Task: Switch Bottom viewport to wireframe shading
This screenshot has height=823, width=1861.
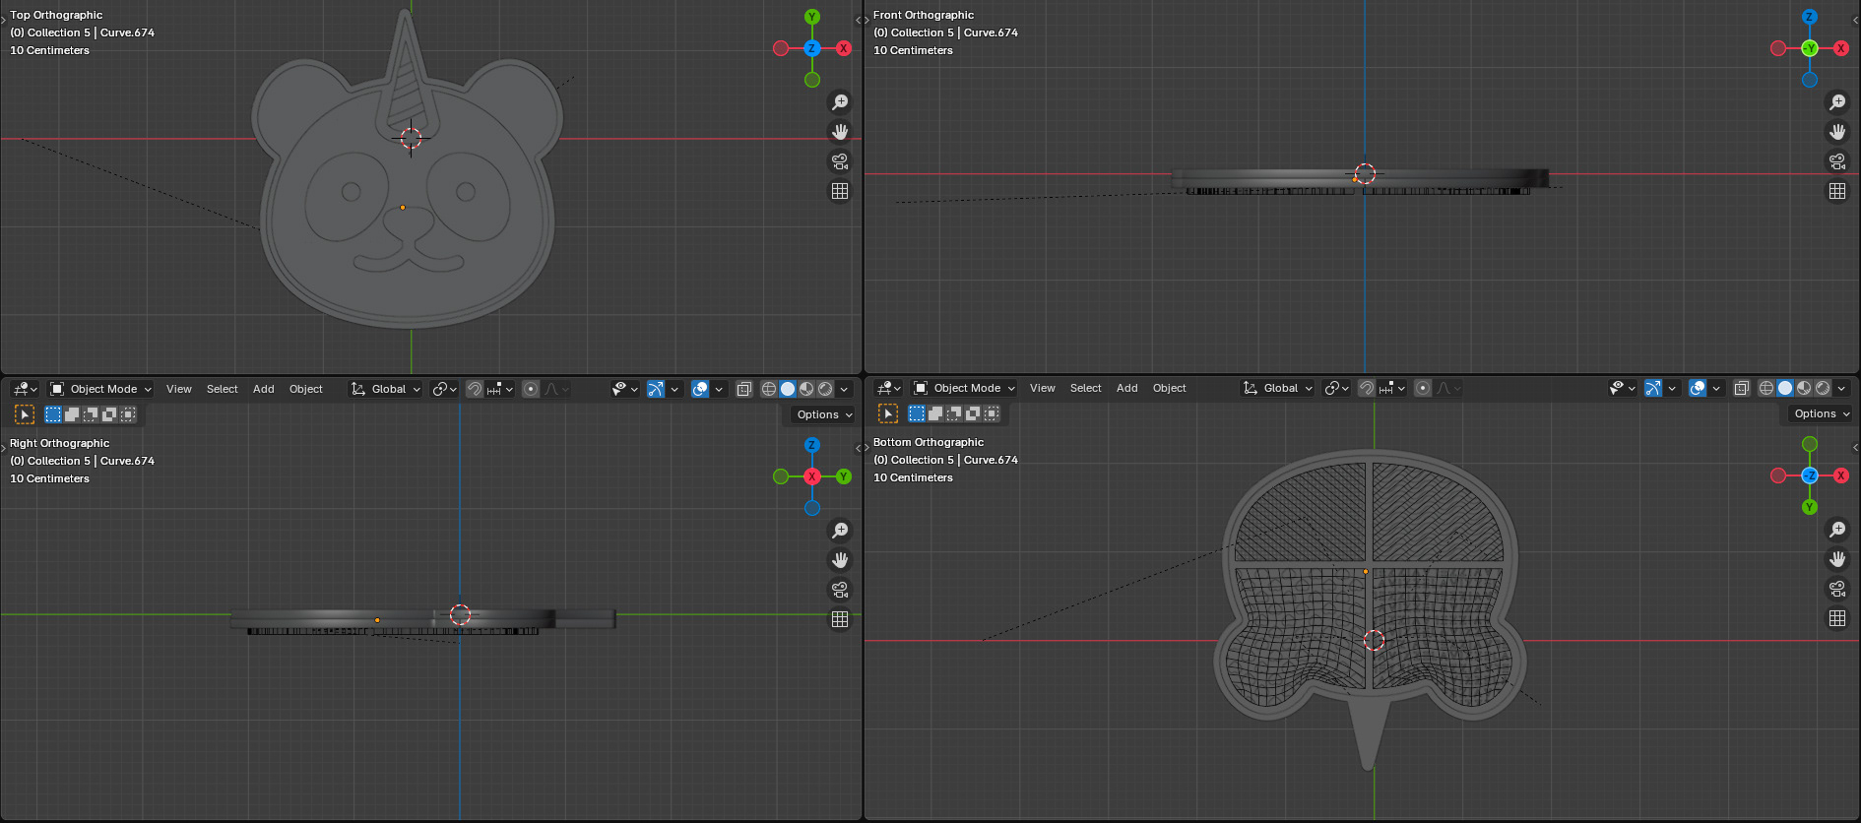Action: click(1766, 388)
